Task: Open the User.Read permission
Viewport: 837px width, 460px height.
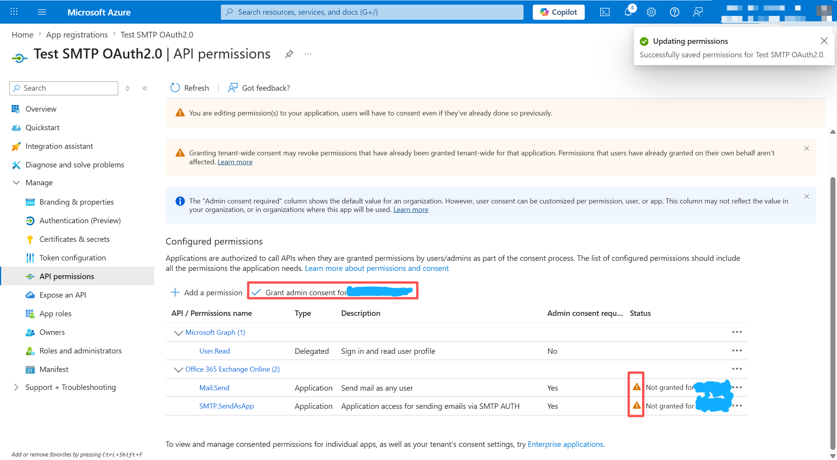Action: tap(214, 351)
